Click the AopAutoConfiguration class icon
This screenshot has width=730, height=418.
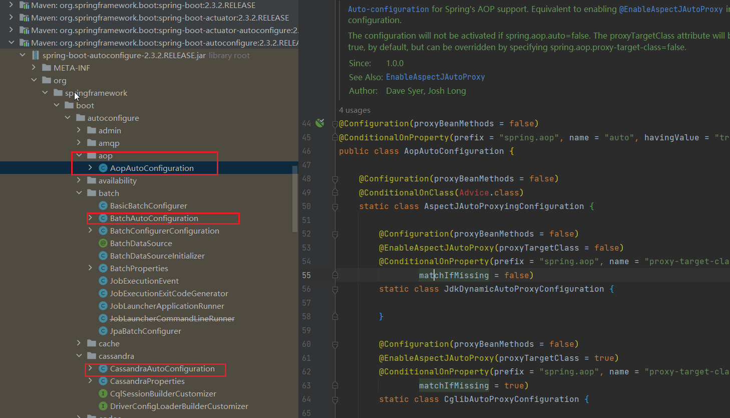[103, 168]
